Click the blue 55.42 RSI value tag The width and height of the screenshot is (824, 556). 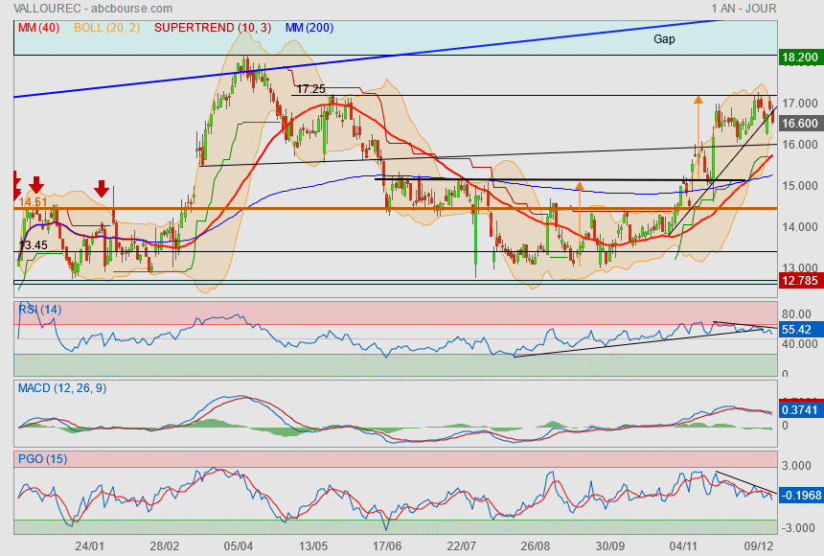click(801, 330)
